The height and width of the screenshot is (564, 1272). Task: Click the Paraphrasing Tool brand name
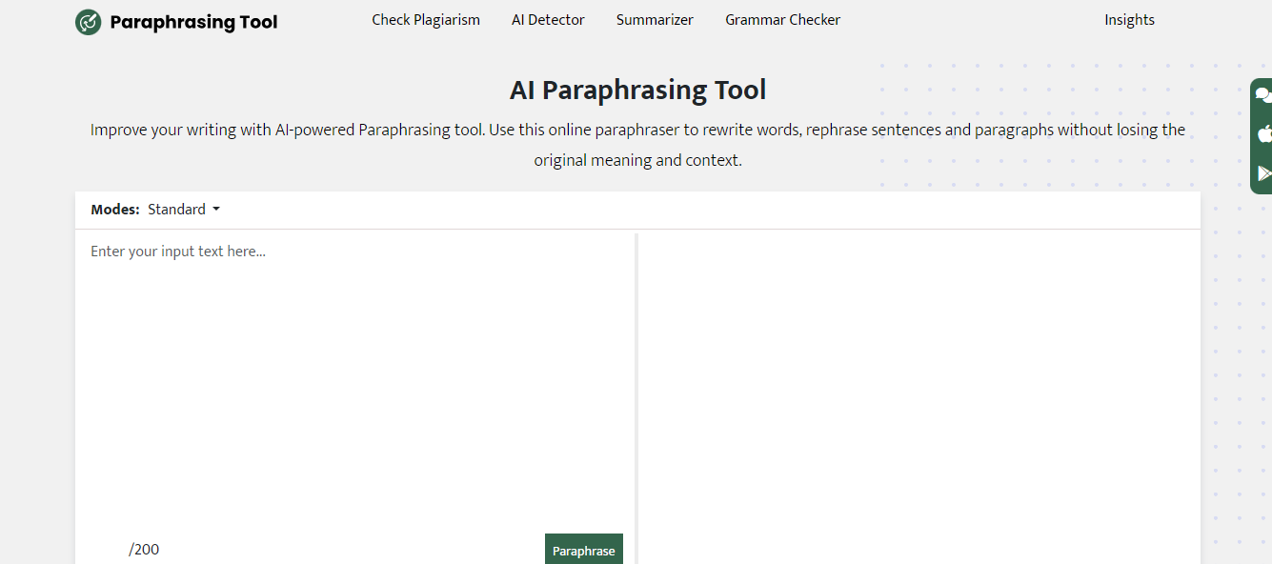point(193,22)
